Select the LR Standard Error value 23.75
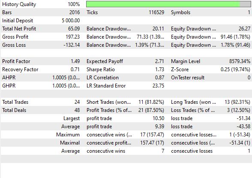The image size is (252, 178). click(x=158, y=86)
